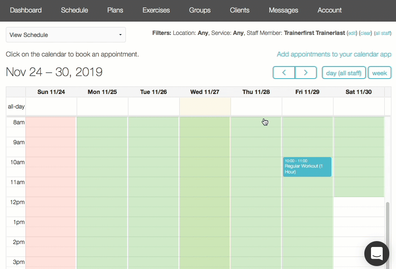Book Monday 11/25 at 9am slot
Image resolution: width=396 pixels, height=269 pixels.
point(102,142)
